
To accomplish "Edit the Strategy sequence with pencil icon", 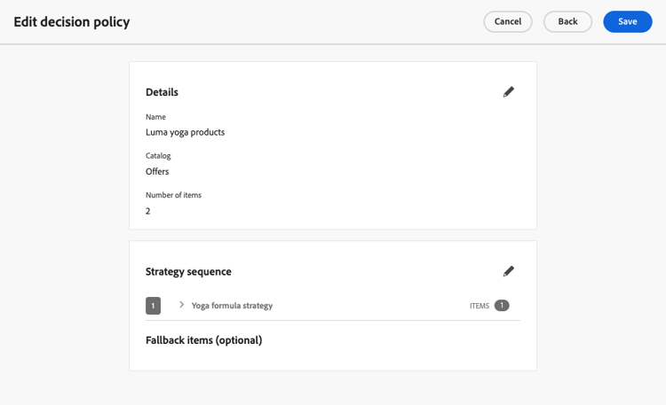I will point(509,271).
